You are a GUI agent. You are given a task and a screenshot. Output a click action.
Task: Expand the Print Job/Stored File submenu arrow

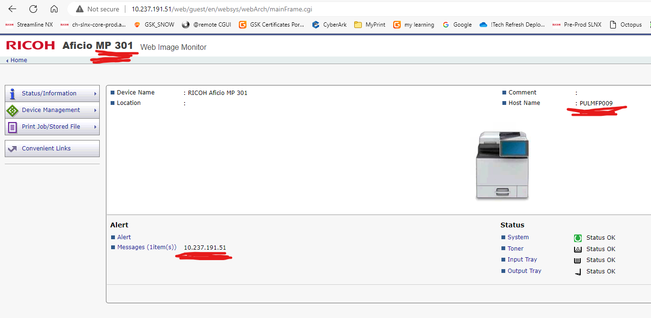95,127
